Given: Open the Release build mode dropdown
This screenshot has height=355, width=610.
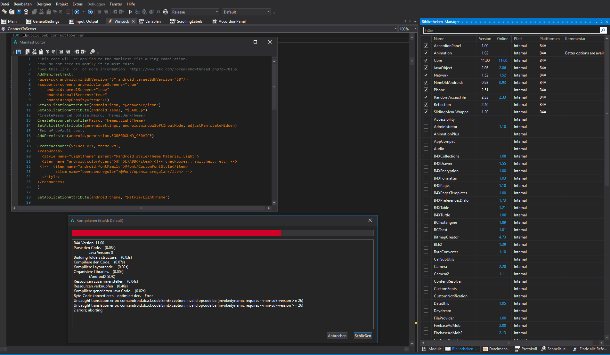Looking at the screenshot, I should pyautogui.click(x=195, y=12).
